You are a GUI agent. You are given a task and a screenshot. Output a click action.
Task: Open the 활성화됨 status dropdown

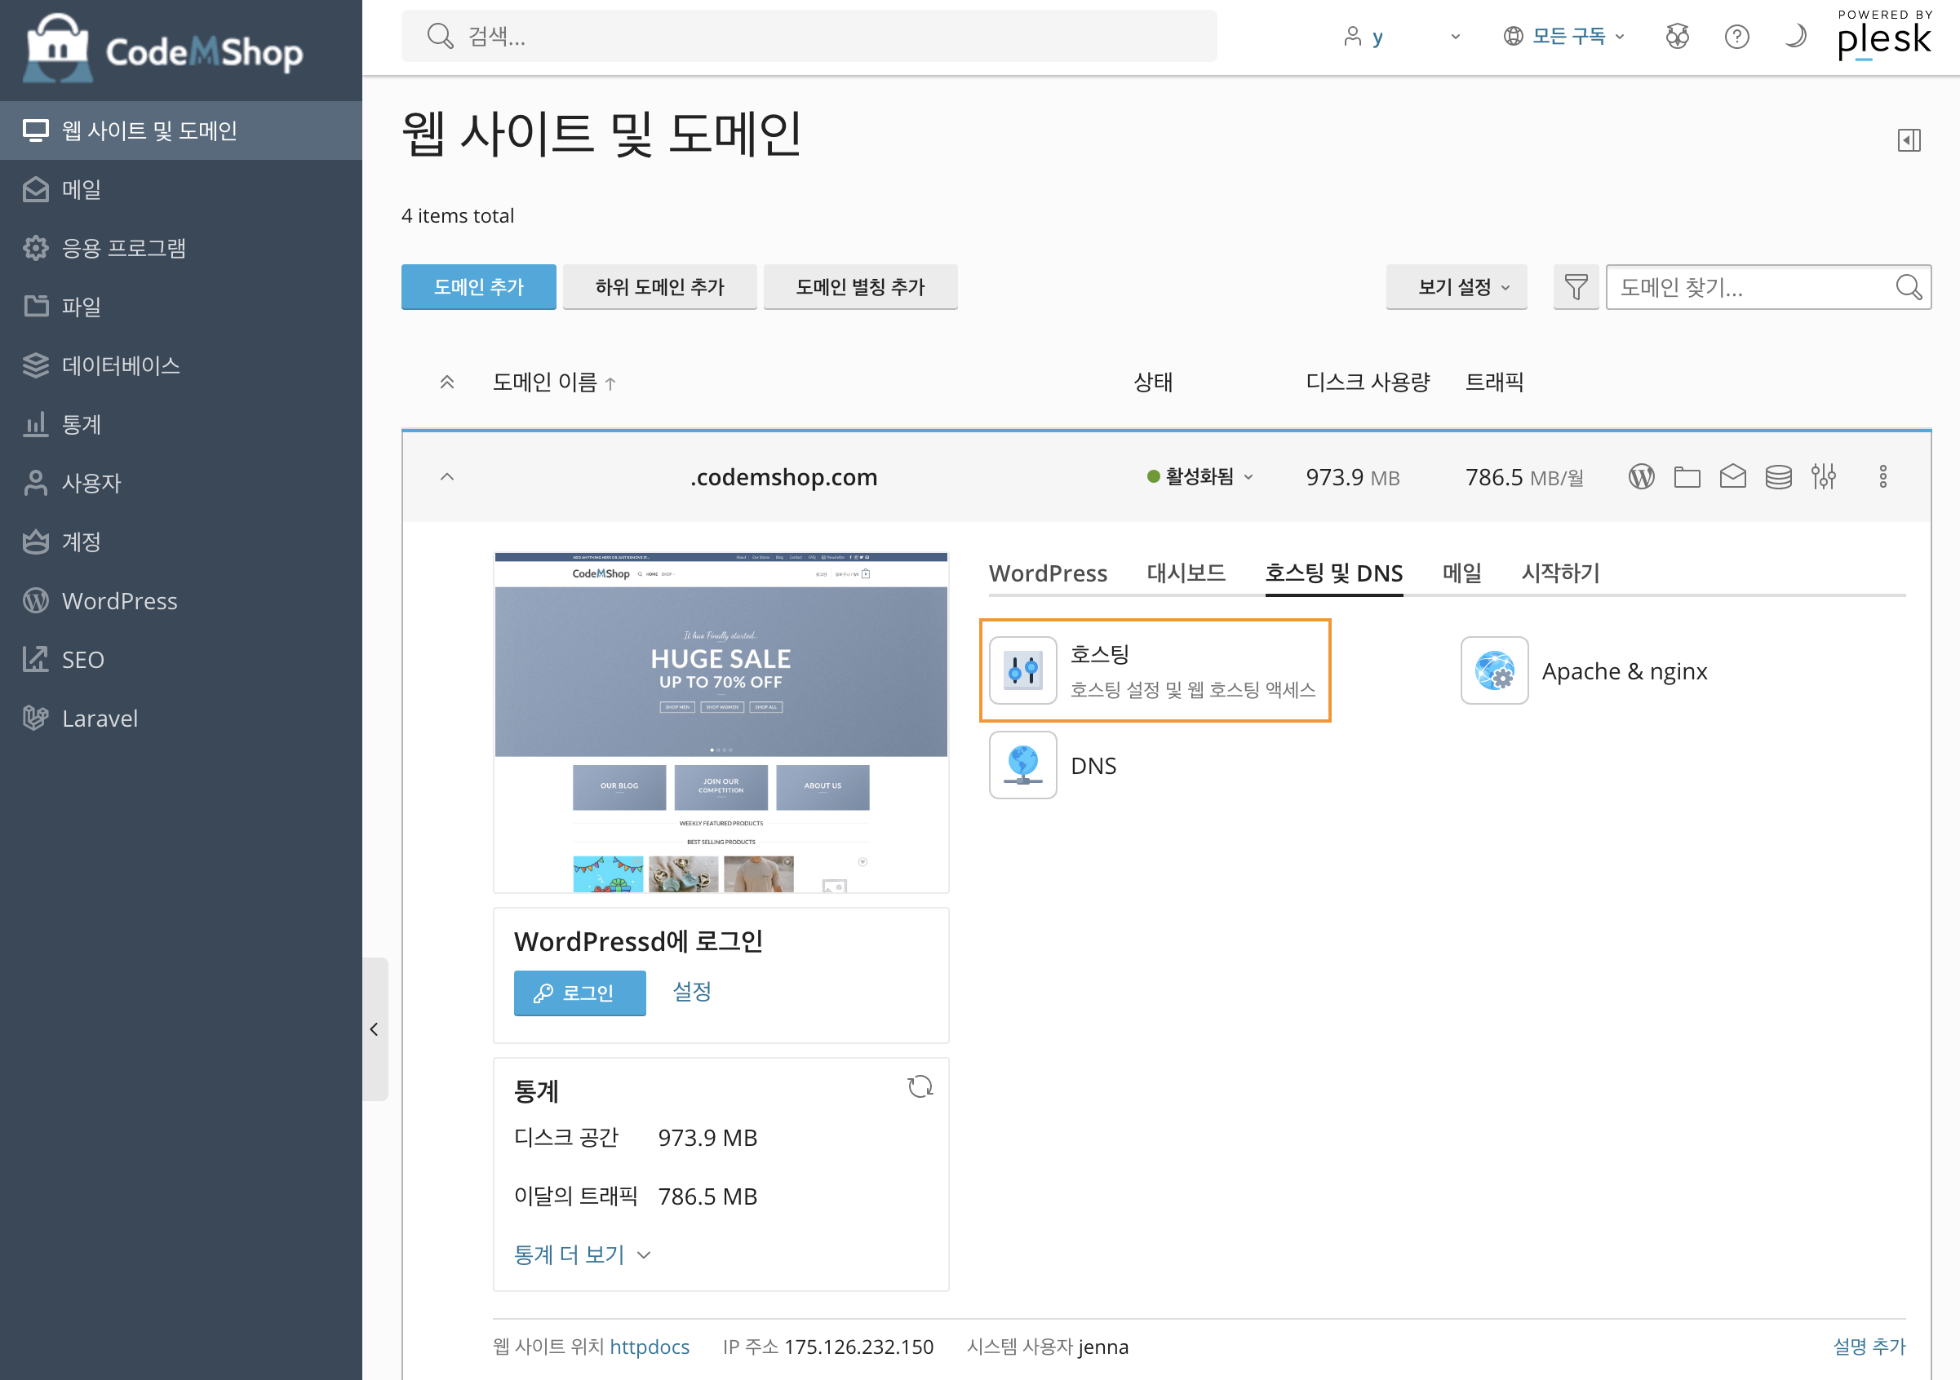tap(1200, 476)
